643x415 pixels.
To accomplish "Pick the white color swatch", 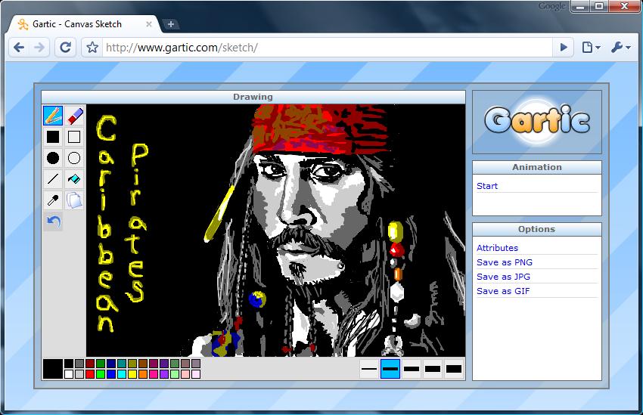I will (x=69, y=374).
